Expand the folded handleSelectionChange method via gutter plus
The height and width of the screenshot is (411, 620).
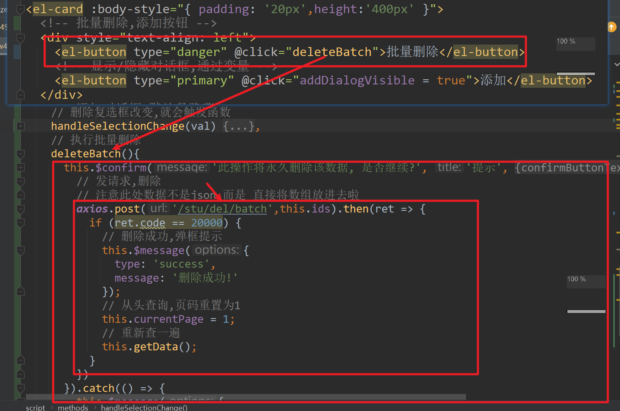(x=20, y=126)
